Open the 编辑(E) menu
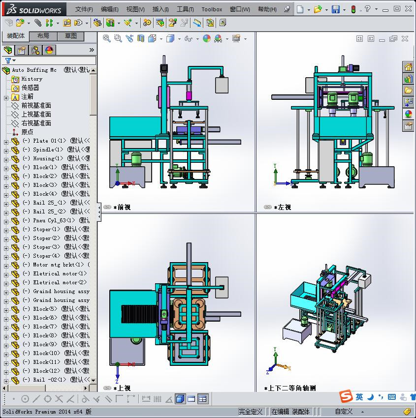Image resolution: width=416 pixels, height=418 pixels. 109,9
